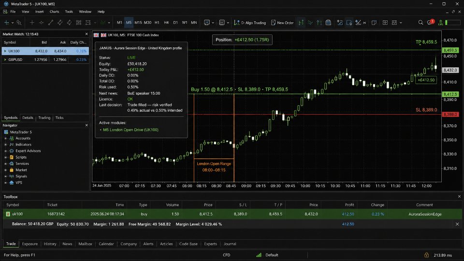Click the padlock icon in status bar
This screenshot has height=261, width=464.
[x=426, y=255]
